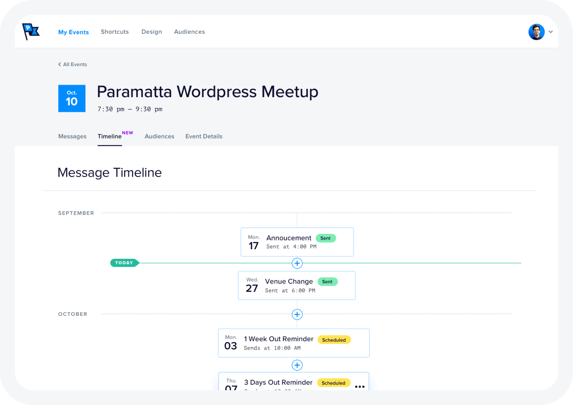The width and height of the screenshot is (573, 405).
Task: Open the Design nav item
Action: [152, 32]
